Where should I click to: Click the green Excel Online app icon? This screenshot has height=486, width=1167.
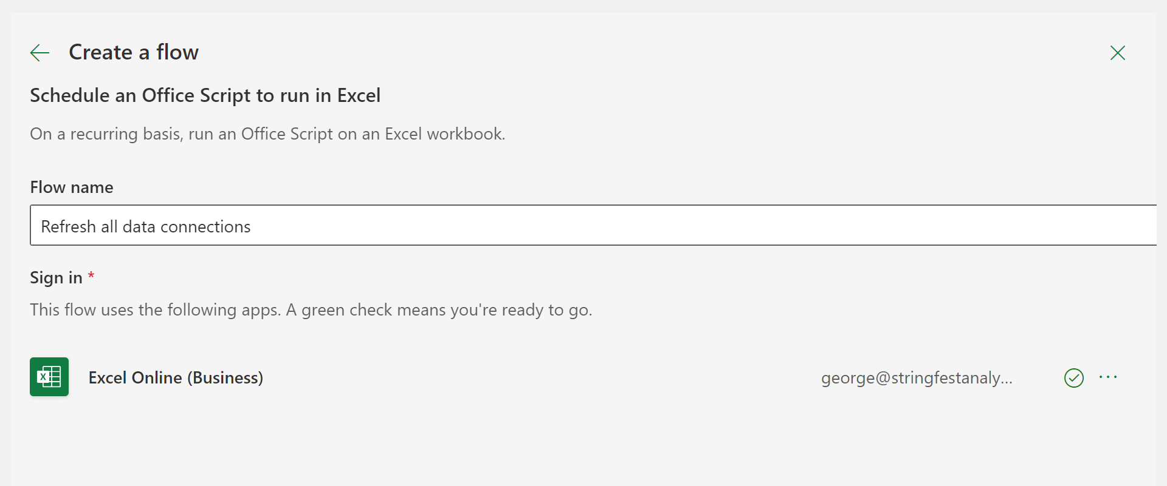(49, 377)
